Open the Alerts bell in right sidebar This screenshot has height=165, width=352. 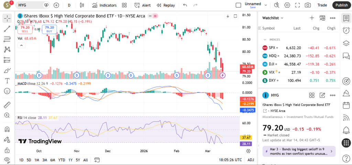(346, 130)
